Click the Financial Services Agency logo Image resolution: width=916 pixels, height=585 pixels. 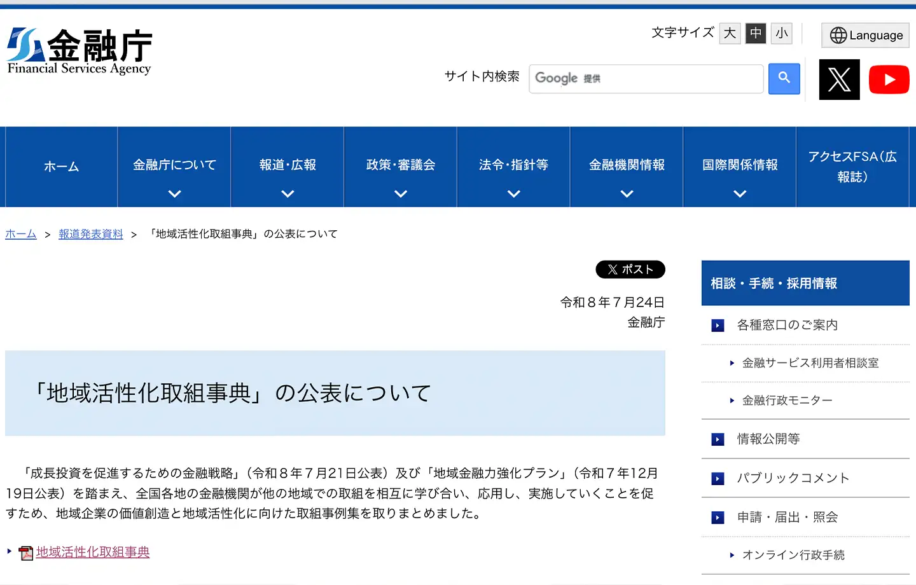click(80, 52)
